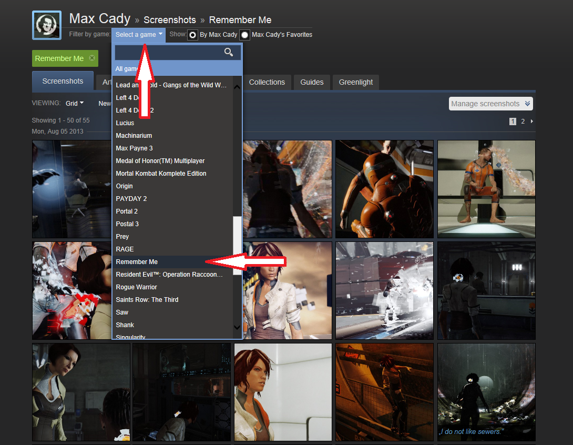Select Mortal Kombat Komplete Edition in list
The height and width of the screenshot is (445, 573).
pyautogui.click(x=172, y=174)
